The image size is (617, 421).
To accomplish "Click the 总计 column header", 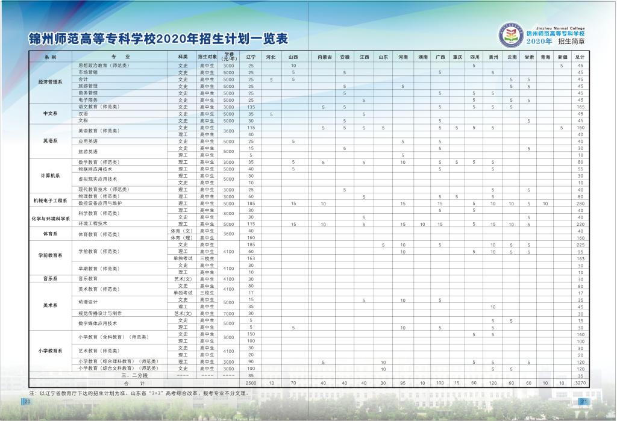I will point(580,57).
